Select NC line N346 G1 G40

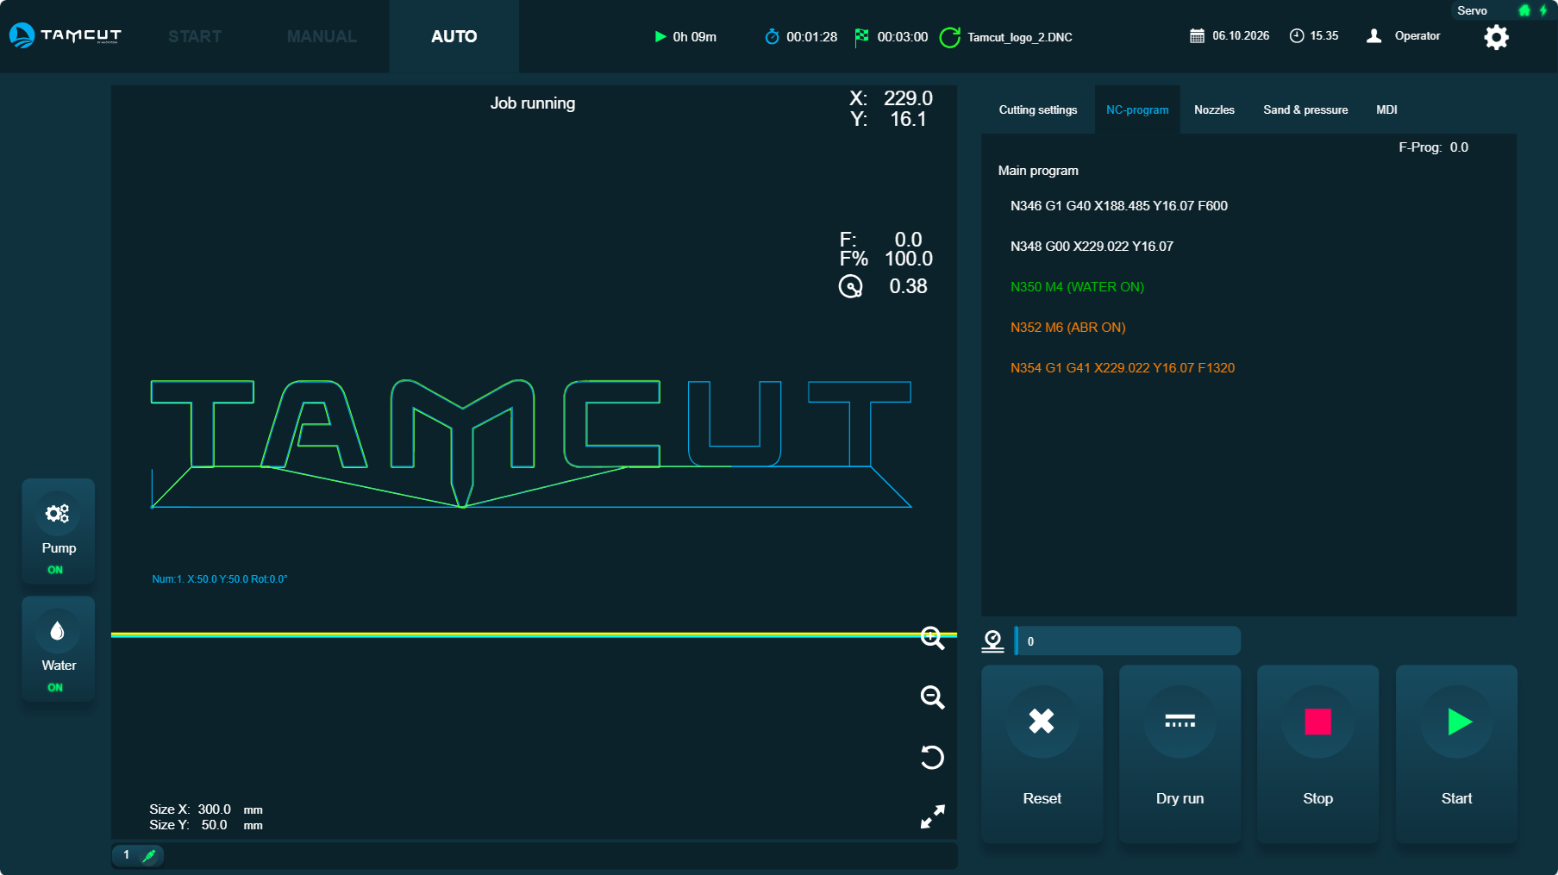pos(1118,205)
